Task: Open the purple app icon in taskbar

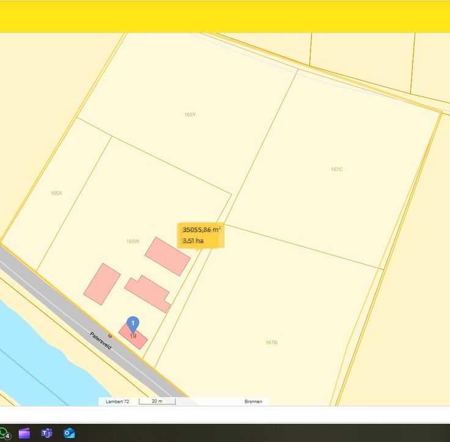Action: 24,433
